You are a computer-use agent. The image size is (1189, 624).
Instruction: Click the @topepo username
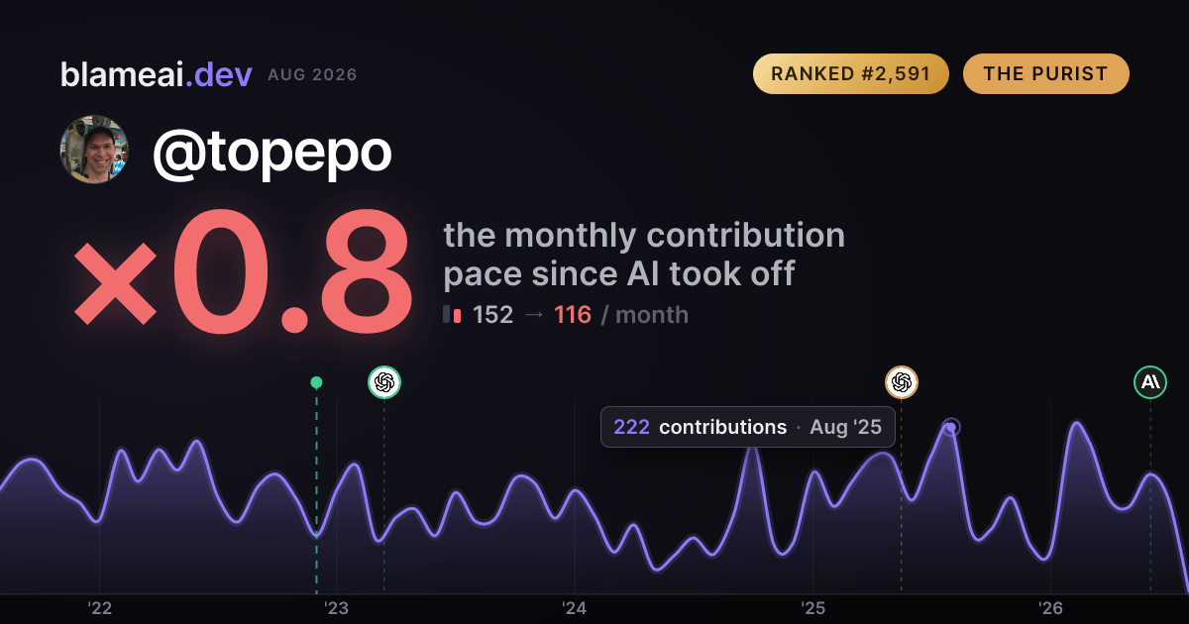pyautogui.click(x=271, y=152)
